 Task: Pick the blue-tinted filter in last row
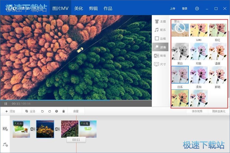click(x=199, y=98)
